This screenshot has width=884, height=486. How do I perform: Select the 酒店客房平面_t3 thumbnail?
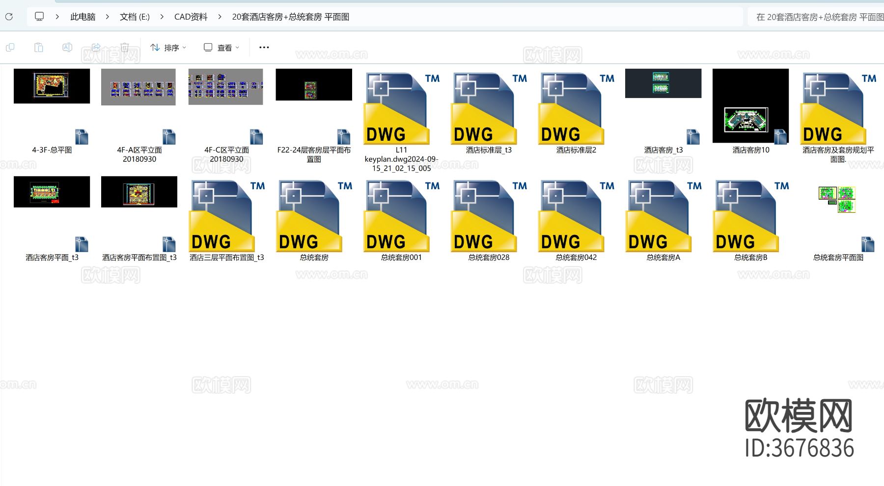point(52,192)
